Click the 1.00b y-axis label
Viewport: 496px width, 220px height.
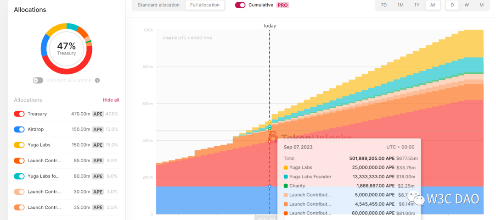tap(148, 30)
